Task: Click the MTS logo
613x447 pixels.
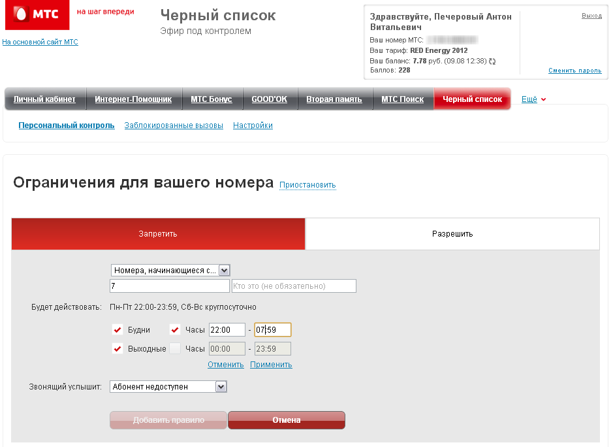Action: [x=37, y=14]
